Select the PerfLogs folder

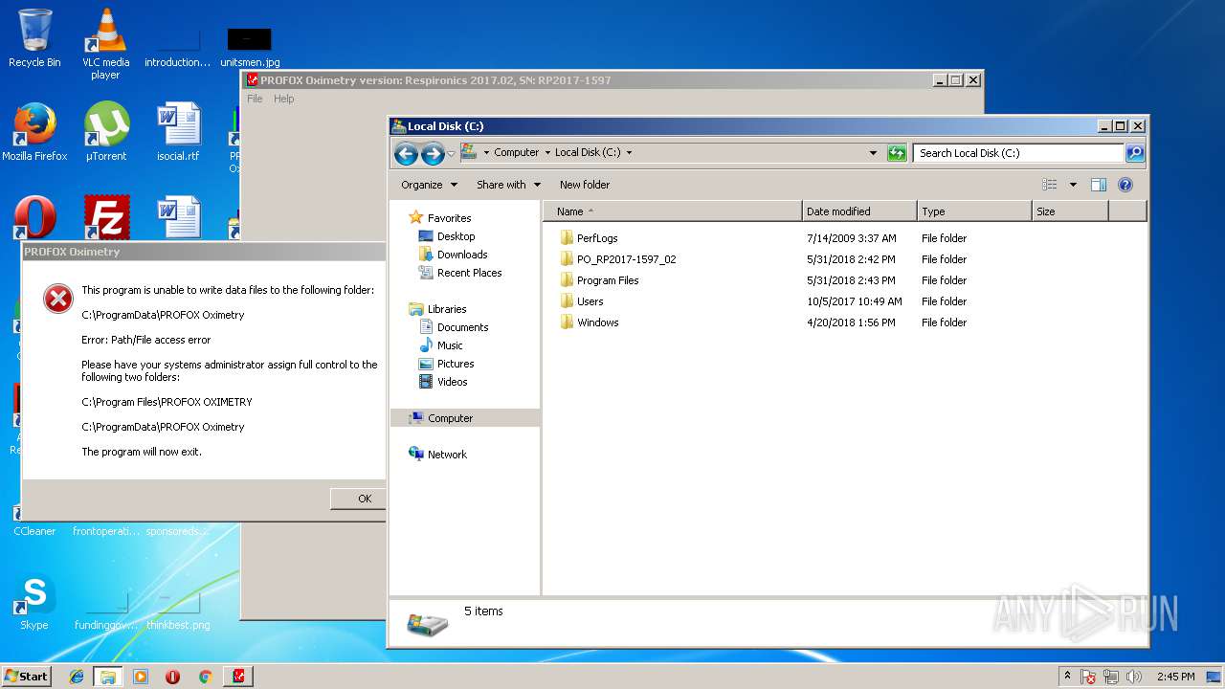coord(597,238)
